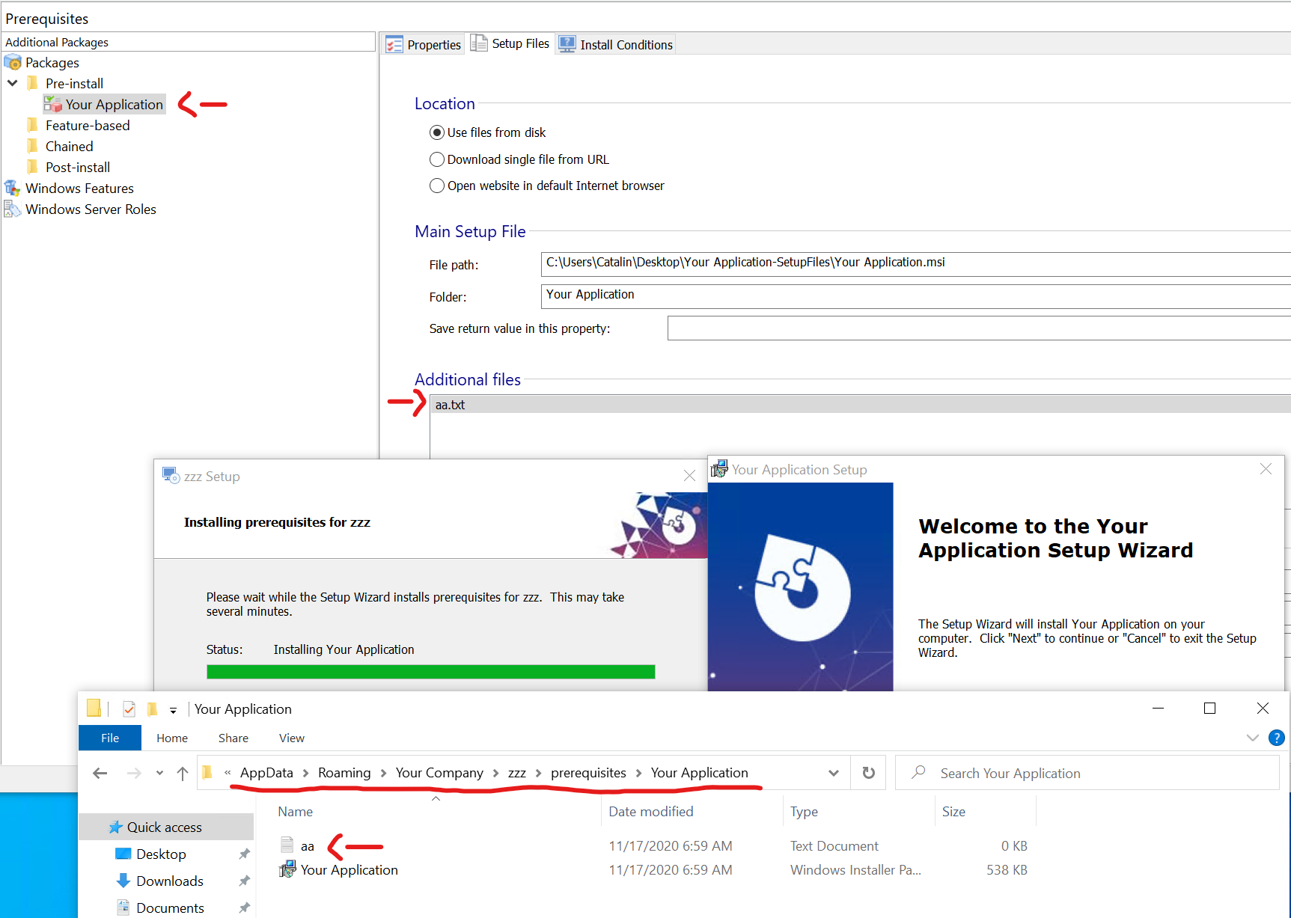Open the File menu in Explorer
1291x918 pixels.
(x=110, y=738)
